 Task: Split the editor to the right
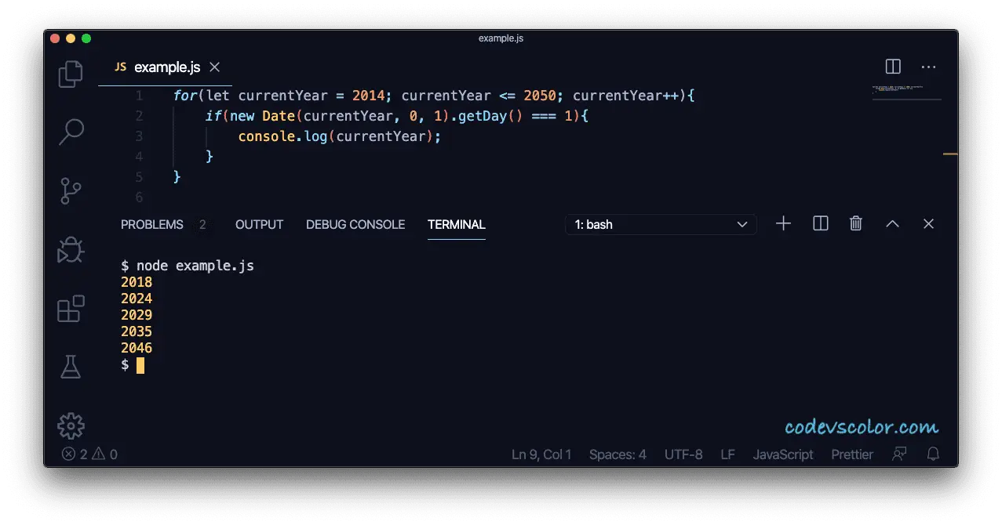click(893, 67)
